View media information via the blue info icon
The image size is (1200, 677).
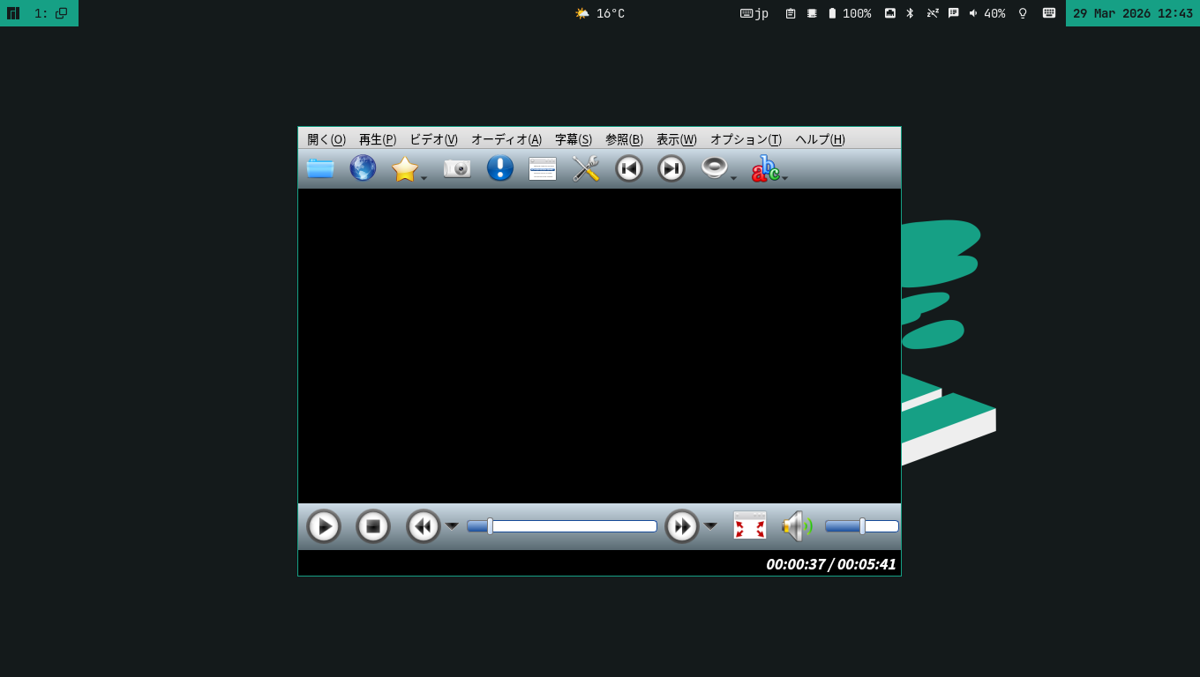pos(499,168)
